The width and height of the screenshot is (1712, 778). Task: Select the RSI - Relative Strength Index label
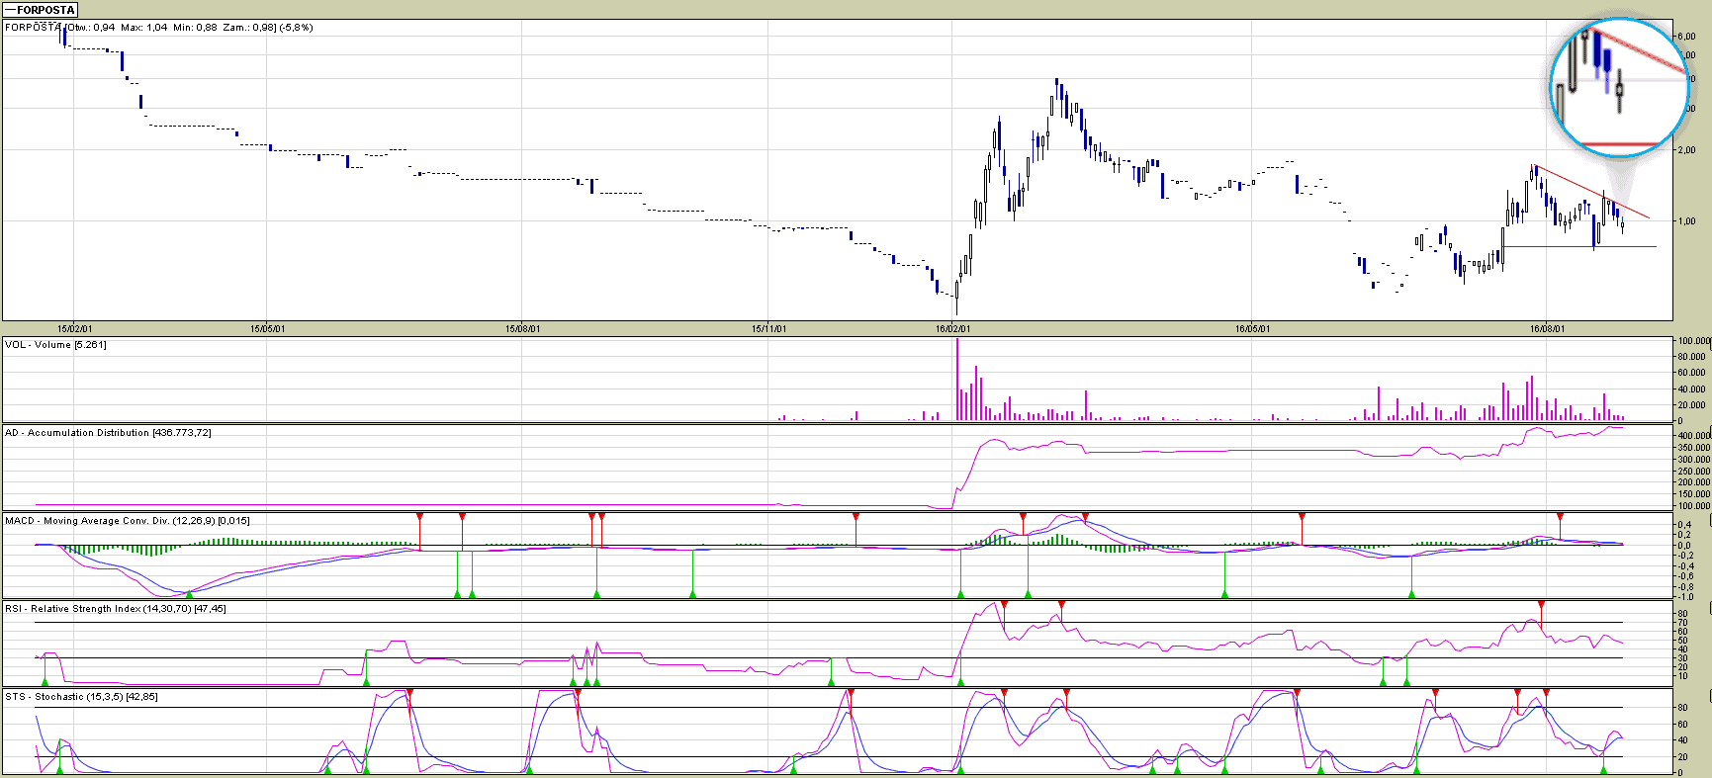point(115,609)
